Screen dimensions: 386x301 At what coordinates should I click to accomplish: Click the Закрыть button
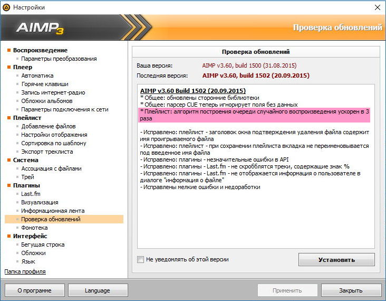[x=351, y=290]
